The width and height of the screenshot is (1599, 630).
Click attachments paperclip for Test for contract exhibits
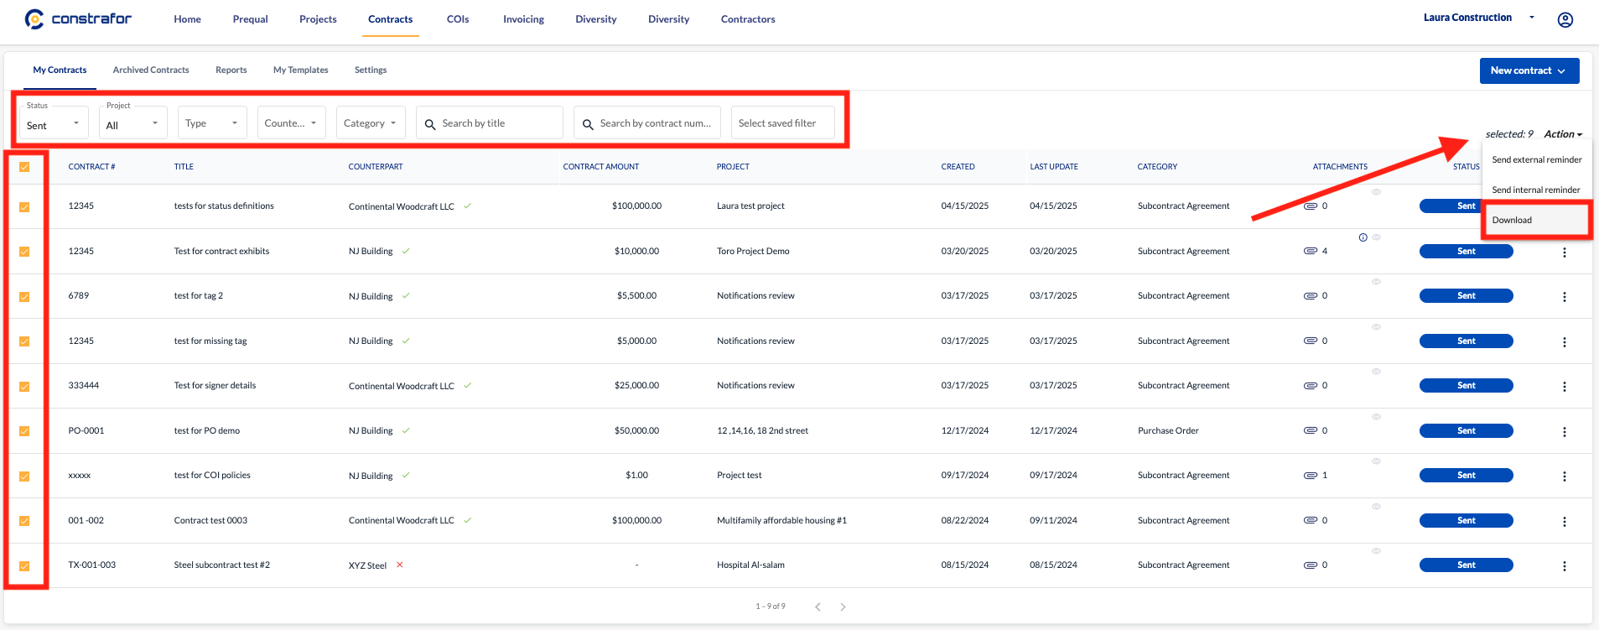[x=1310, y=251]
